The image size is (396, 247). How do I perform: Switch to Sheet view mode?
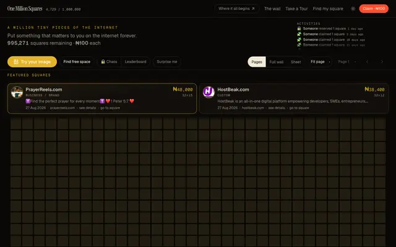click(296, 62)
